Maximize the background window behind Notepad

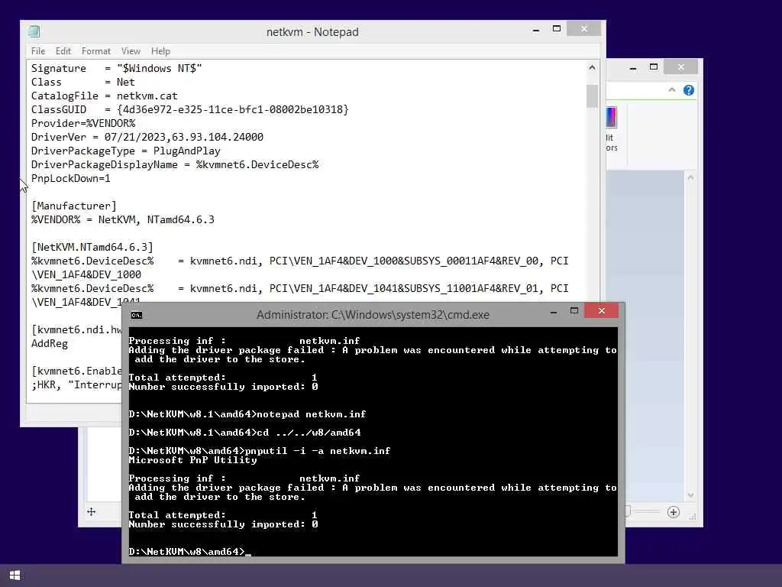[x=654, y=67]
